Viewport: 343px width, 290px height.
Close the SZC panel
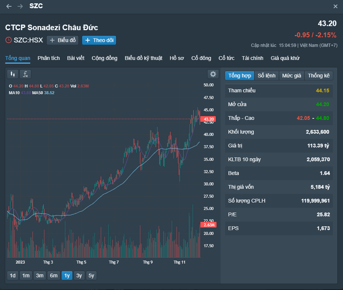tap(335, 6)
